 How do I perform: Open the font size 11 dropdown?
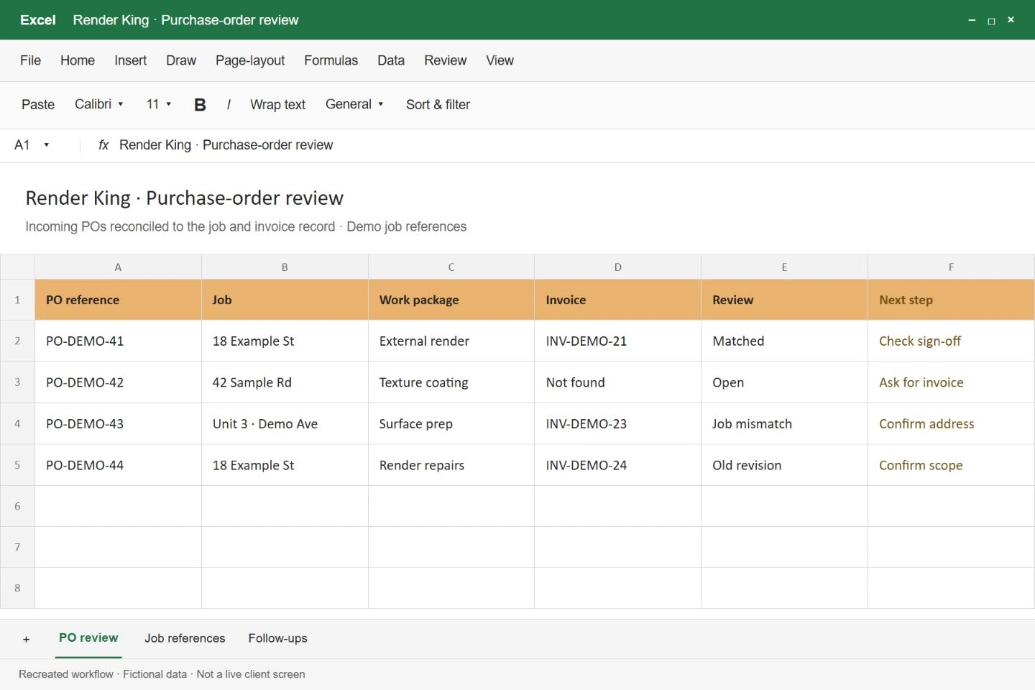(159, 104)
